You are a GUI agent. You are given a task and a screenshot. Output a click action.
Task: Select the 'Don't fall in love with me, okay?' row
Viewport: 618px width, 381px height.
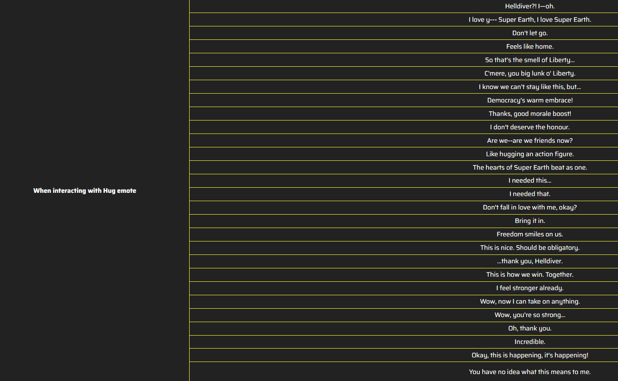(x=404, y=207)
